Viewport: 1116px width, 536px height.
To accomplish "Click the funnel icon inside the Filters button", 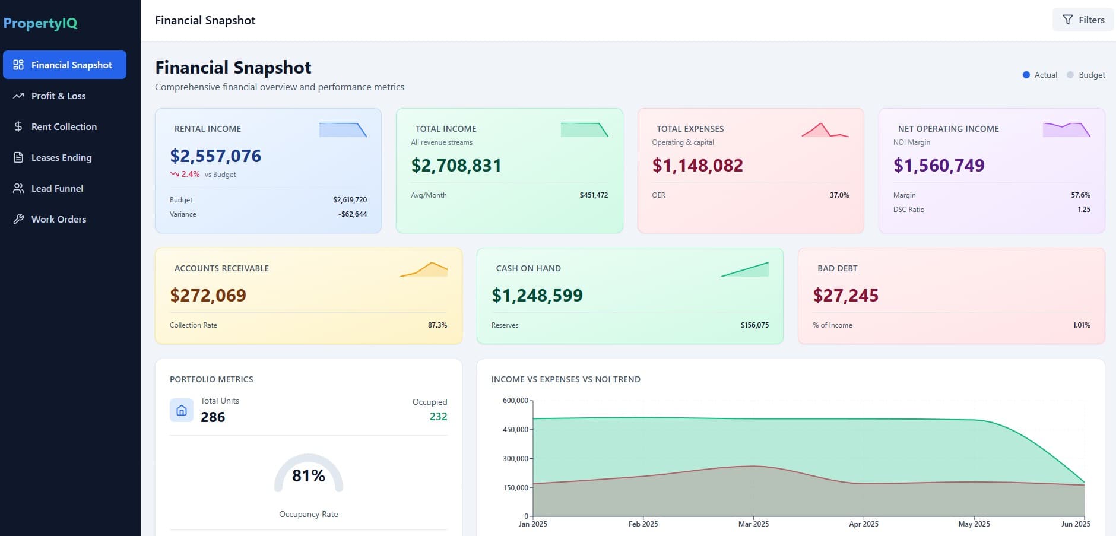I will point(1067,19).
